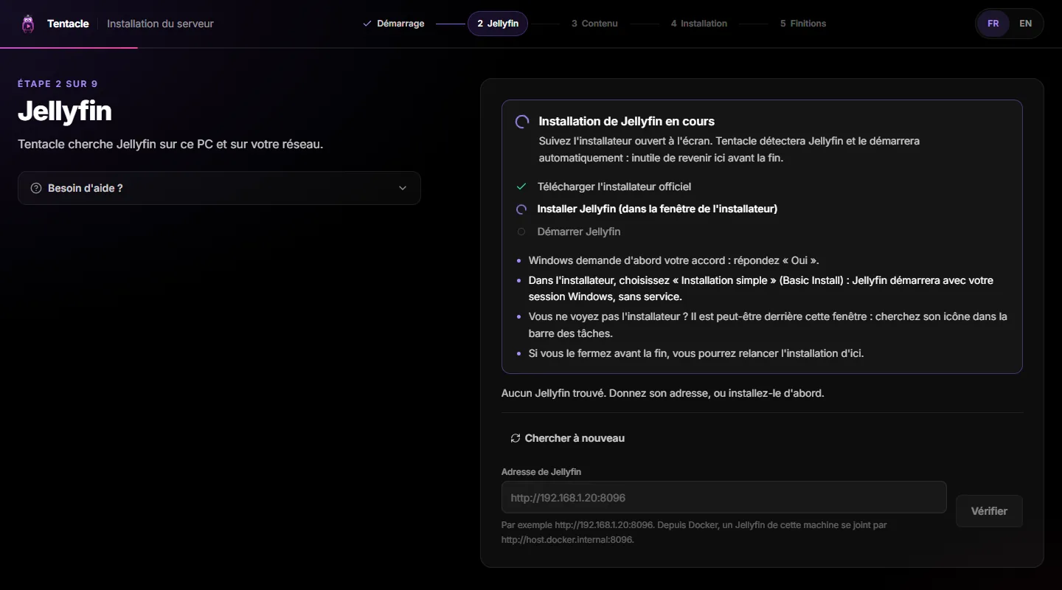The height and width of the screenshot is (590, 1062).
Task: Click the 'Démarrer Jellyfin' step text
Action: pos(579,232)
